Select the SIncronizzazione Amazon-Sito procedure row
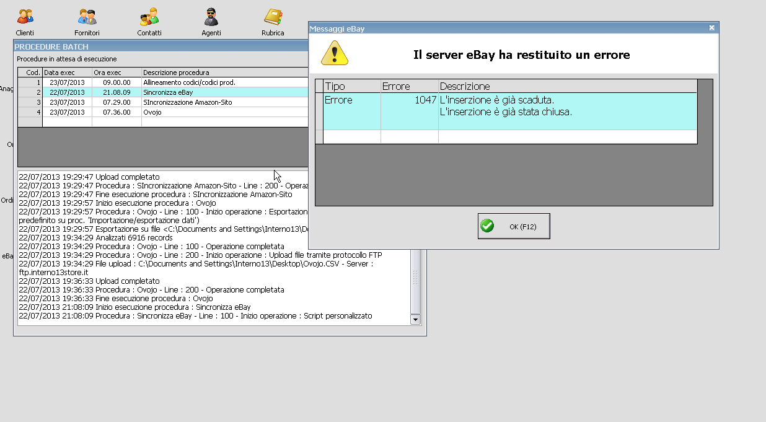The height and width of the screenshot is (422, 766). point(163,102)
